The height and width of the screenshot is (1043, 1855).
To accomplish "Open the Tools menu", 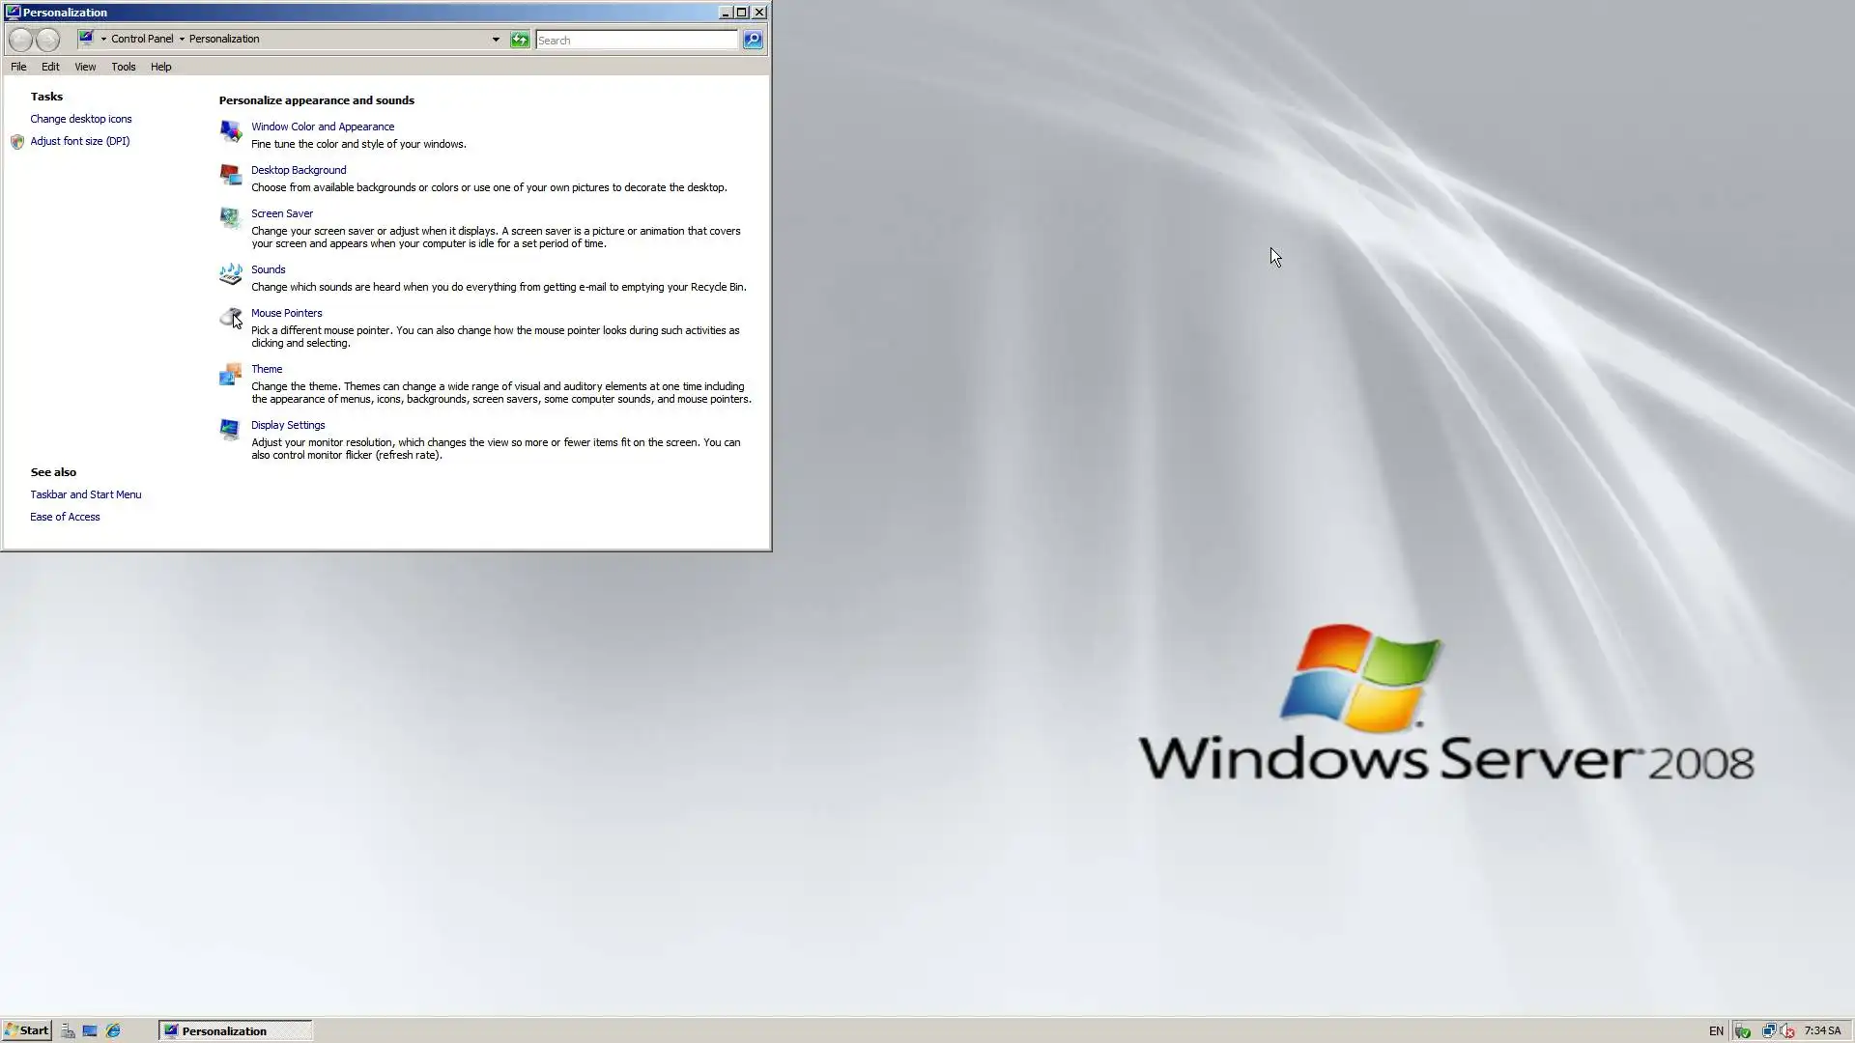I will click(x=123, y=67).
